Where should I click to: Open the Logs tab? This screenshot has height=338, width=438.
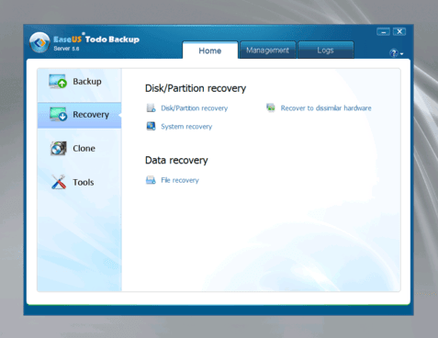325,50
